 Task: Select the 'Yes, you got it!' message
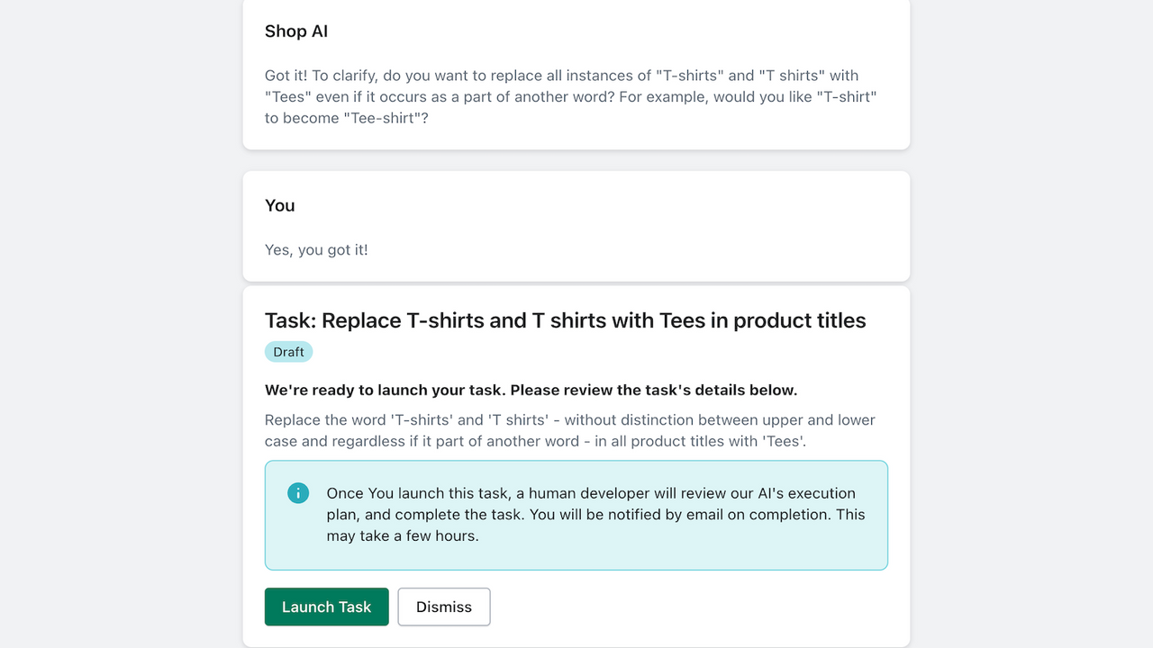tap(316, 249)
